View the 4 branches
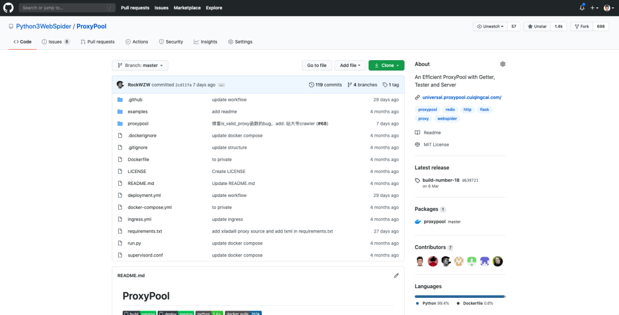619x315 pixels. (x=361, y=85)
